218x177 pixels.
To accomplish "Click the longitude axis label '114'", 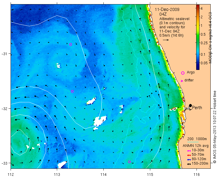I will point(103,175).
